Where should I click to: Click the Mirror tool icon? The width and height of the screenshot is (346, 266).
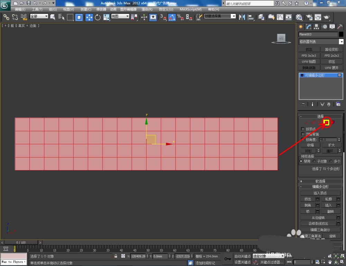tap(242, 17)
